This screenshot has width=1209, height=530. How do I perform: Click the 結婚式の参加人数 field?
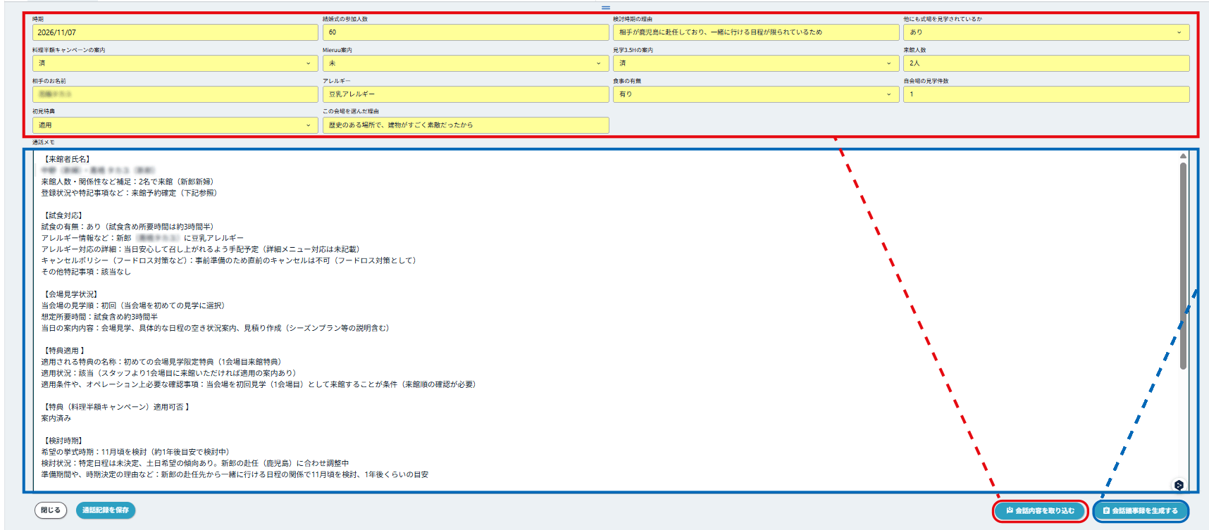[465, 32]
